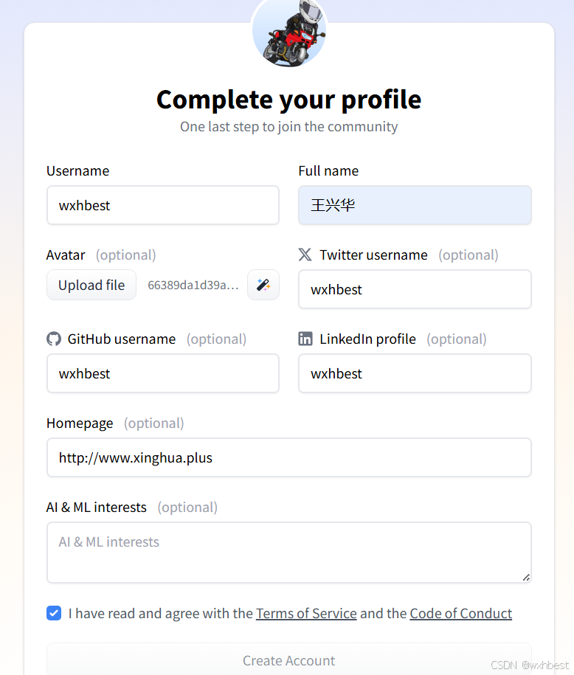Click the text area resize handle
Viewport: 574px width, 675px height.
pyautogui.click(x=526, y=578)
